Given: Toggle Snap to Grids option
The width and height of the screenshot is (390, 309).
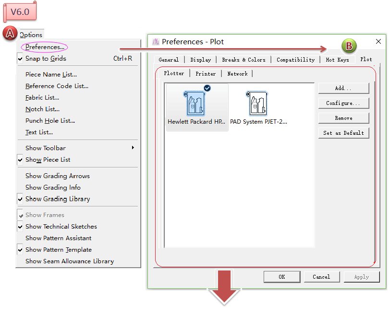Looking at the screenshot, I should pos(46,59).
